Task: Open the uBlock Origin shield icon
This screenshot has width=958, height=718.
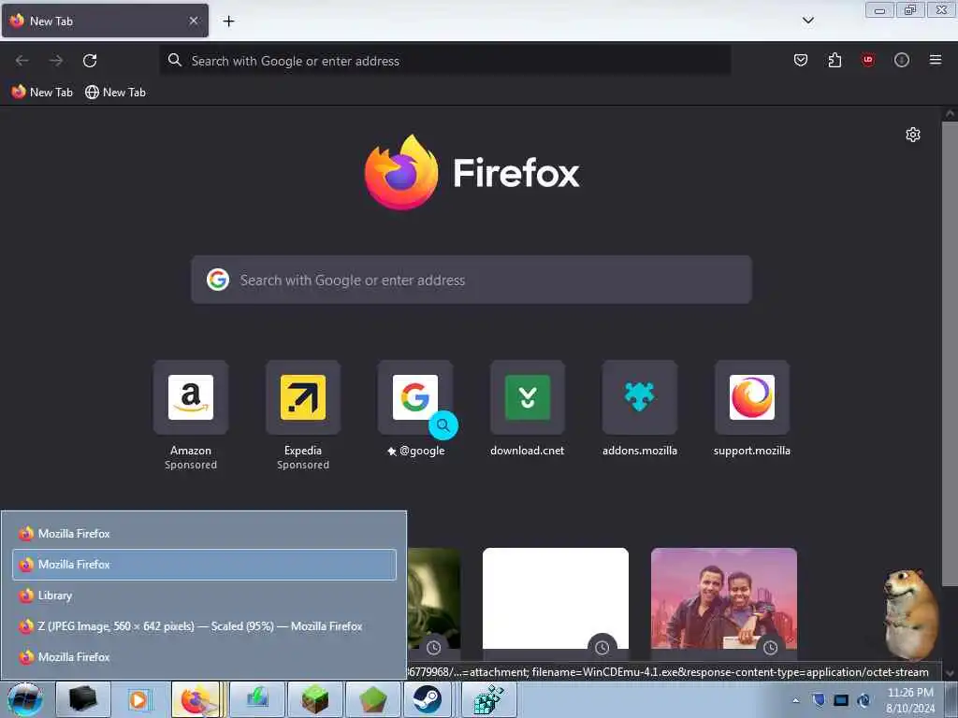Action: click(867, 60)
